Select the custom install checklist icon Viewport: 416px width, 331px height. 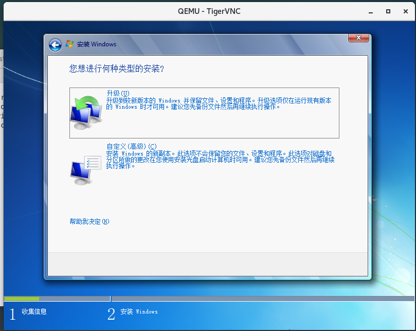86,170
